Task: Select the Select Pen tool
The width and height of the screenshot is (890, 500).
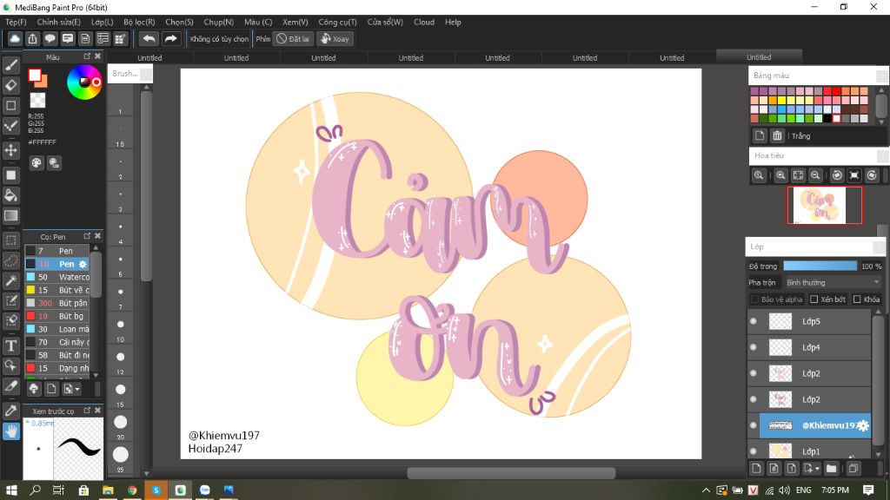Action: pyautogui.click(x=10, y=300)
